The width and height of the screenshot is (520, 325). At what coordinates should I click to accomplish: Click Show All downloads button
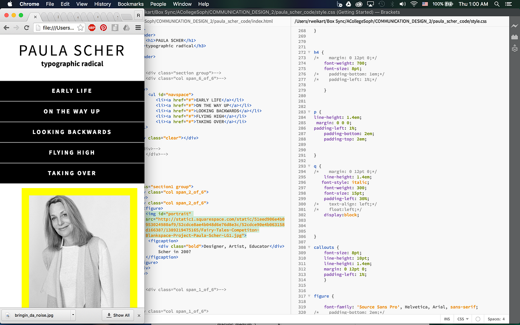coord(118,315)
